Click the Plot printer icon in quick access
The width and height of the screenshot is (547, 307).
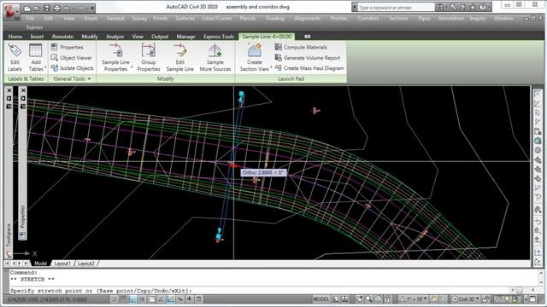tap(56, 8)
